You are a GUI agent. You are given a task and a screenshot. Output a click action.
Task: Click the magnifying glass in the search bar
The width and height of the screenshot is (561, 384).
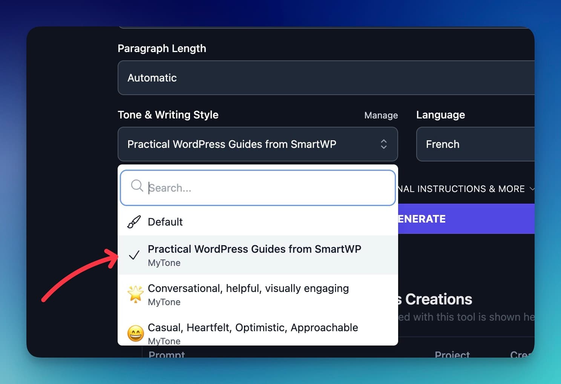click(x=136, y=186)
